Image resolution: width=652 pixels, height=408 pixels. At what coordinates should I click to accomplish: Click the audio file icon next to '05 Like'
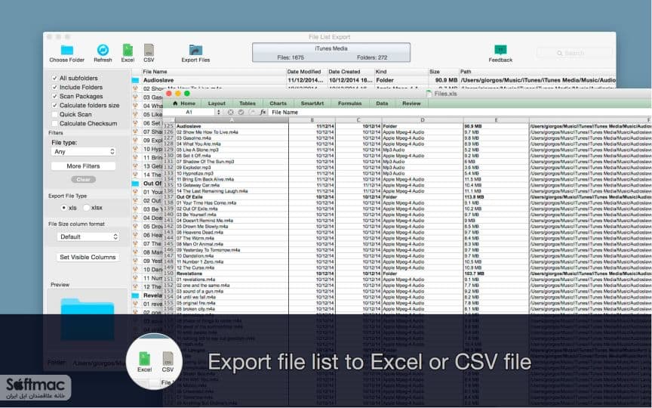(135, 115)
